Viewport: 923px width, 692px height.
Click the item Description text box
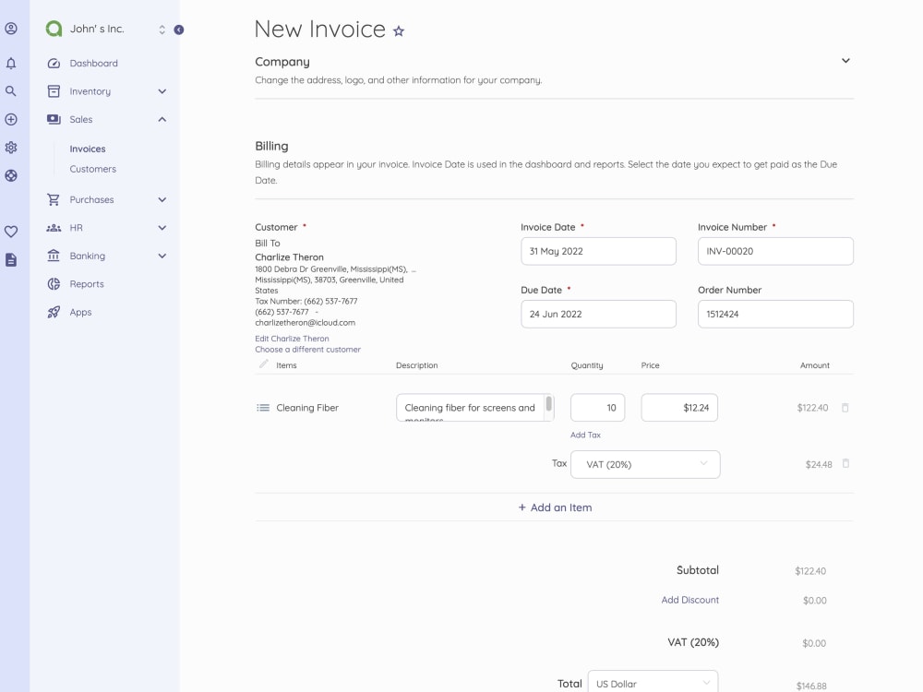point(474,408)
